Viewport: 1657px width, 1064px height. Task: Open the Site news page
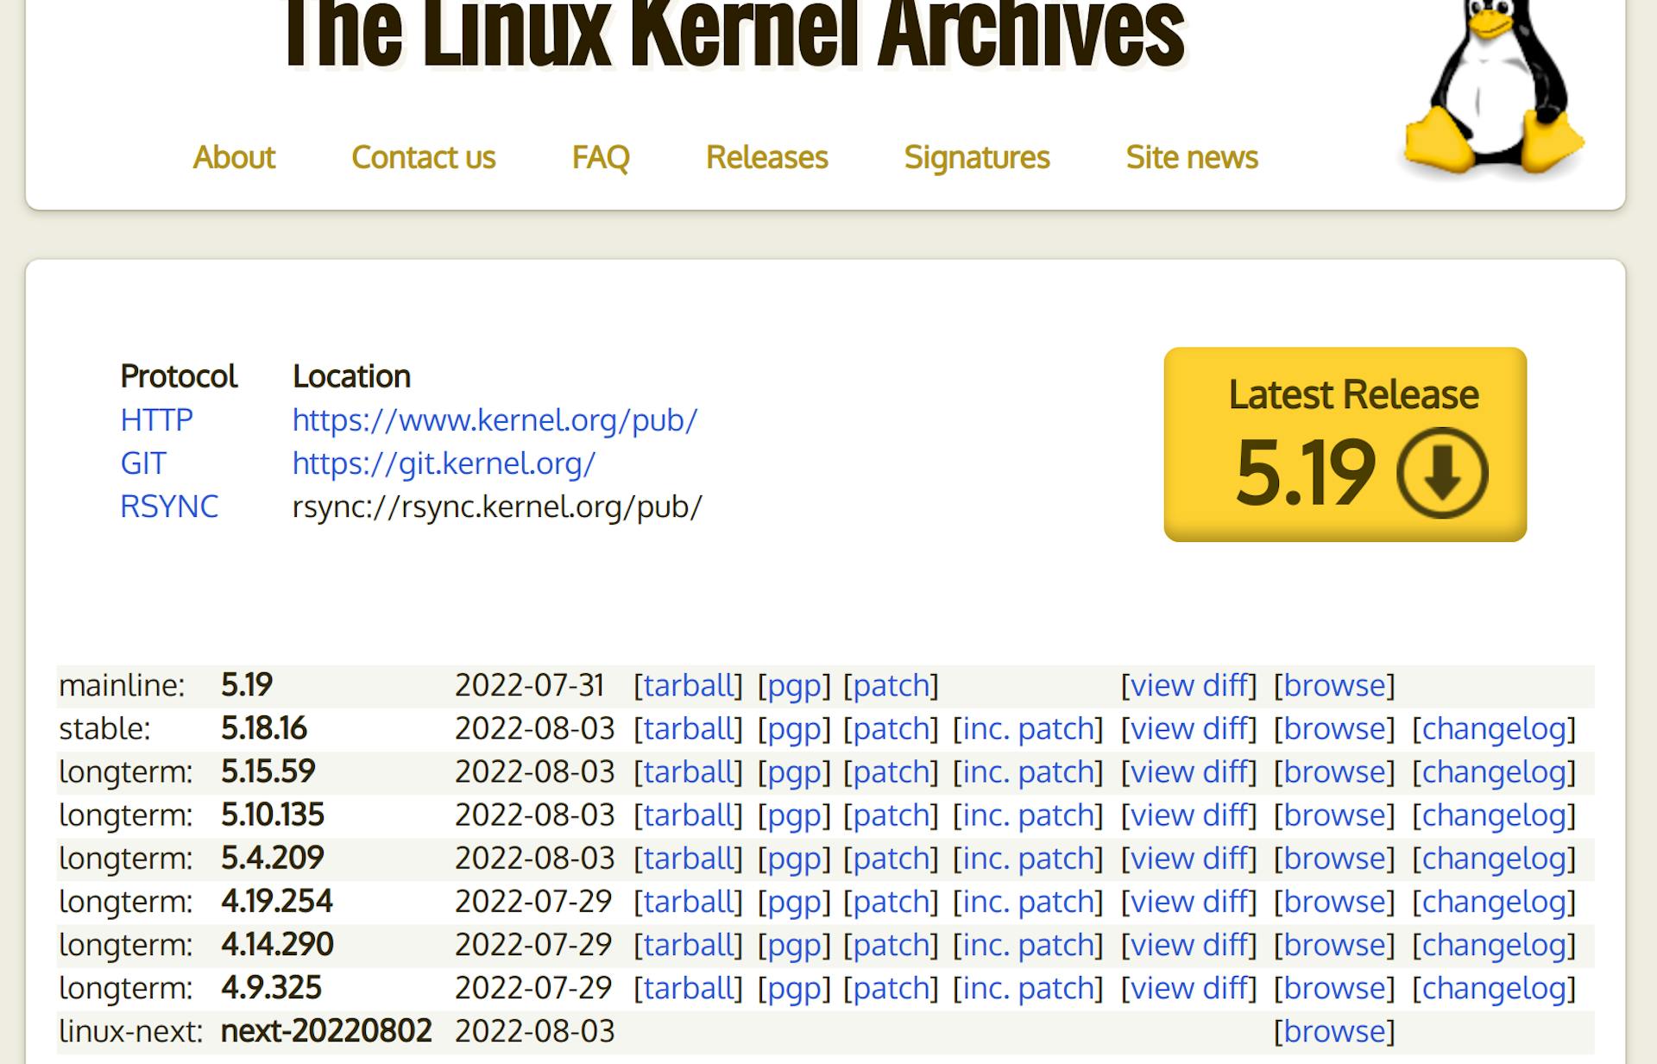pos(1192,157)
